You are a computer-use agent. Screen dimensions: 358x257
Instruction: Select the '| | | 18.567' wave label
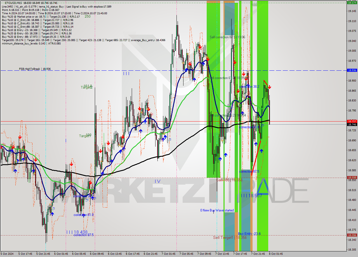coord(251,196)
